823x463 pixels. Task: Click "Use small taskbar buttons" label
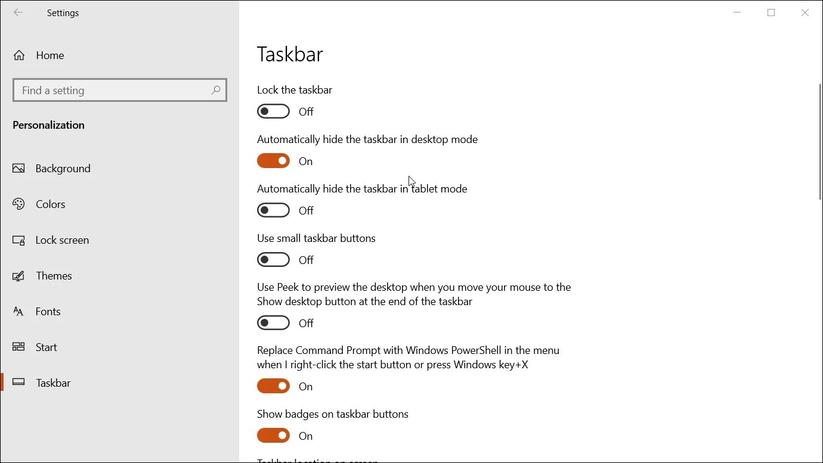pos(316,238)
